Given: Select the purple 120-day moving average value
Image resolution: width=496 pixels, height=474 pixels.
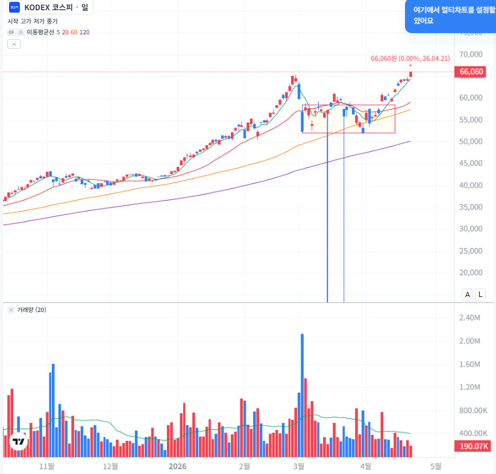Looking at the screenshot, I should point(84,33).
